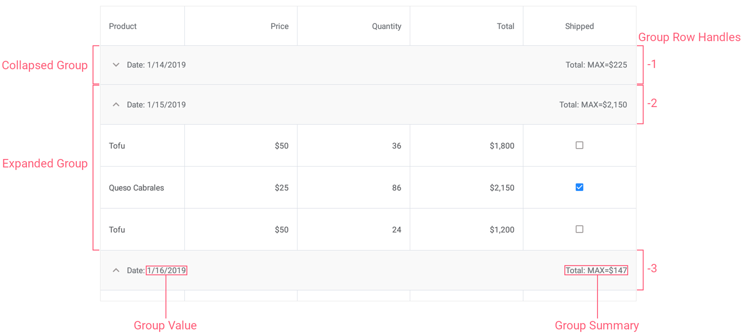745x334 pixels.
Task: Collapse the Date: 1/16/2019 group chevron
Action: pos(116,270)
